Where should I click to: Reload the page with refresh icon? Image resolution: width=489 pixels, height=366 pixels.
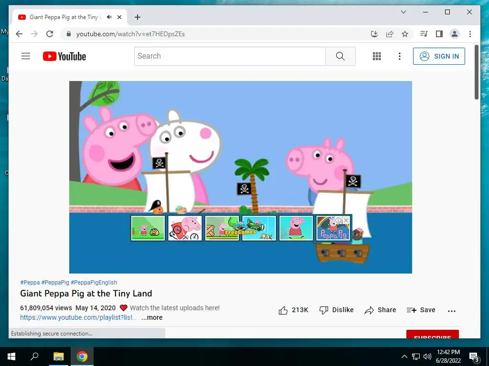[x=50, y=34]
